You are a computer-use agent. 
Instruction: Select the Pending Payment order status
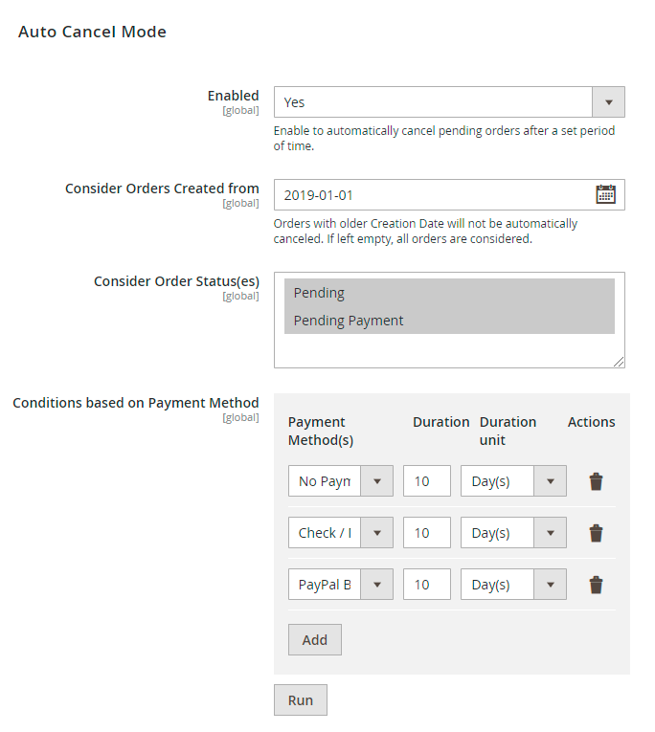point(449,321)
